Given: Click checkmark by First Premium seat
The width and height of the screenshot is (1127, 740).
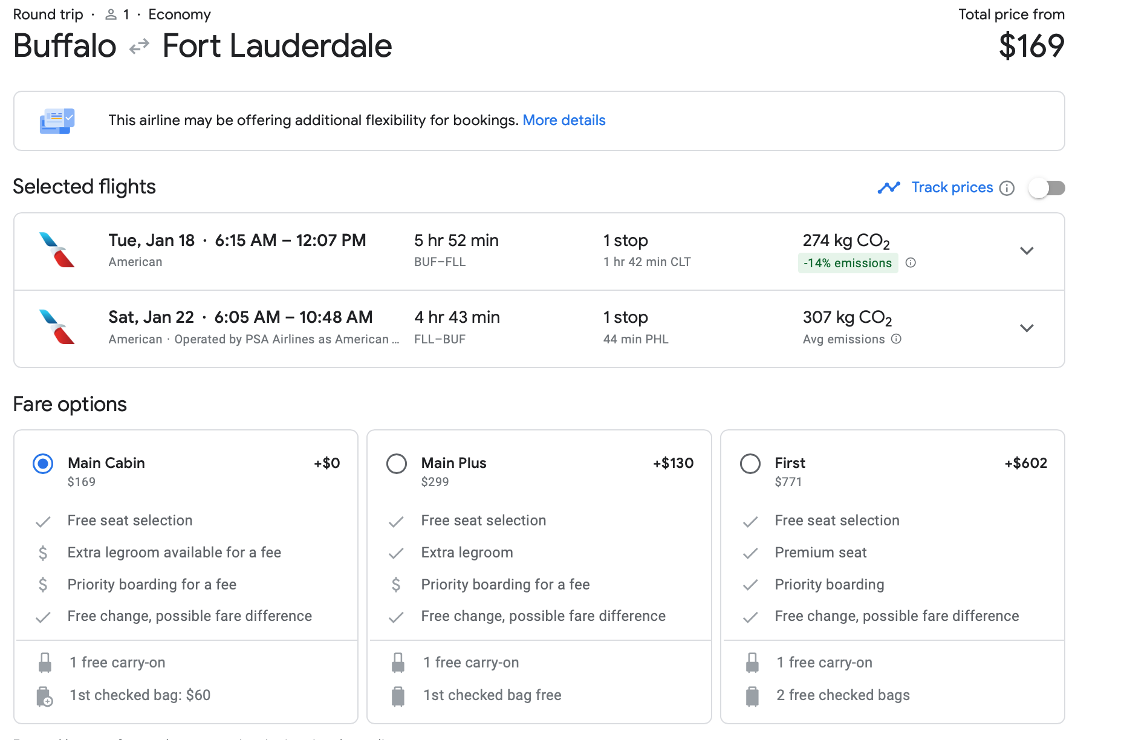Looking at the screenshot, I should 750,553.
